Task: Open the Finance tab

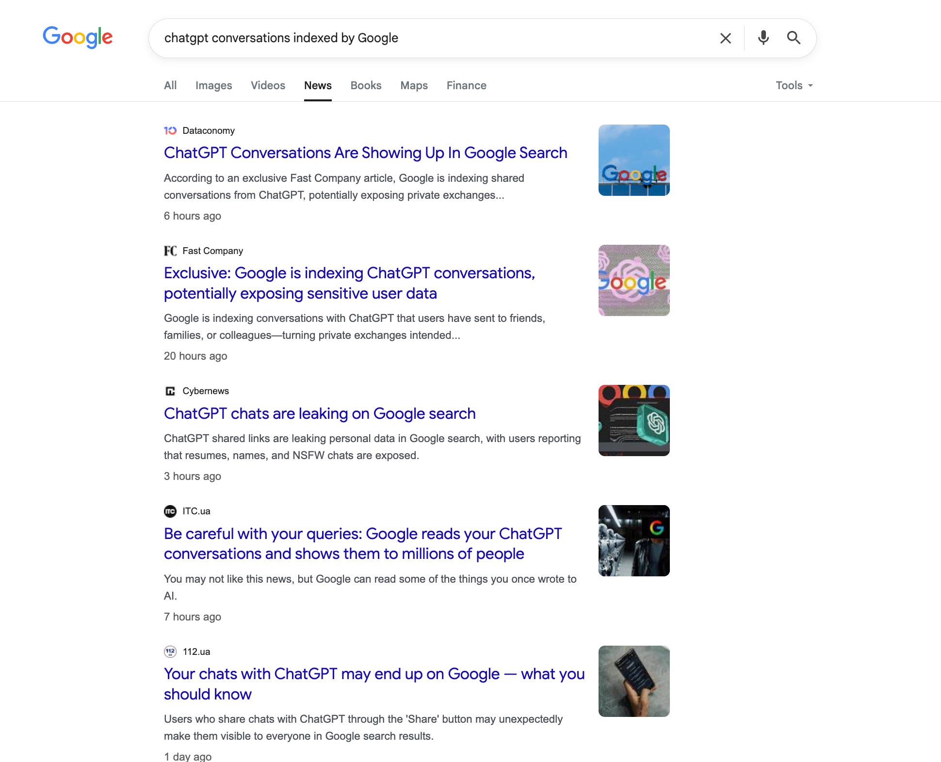Action: [x=466, y=85]
